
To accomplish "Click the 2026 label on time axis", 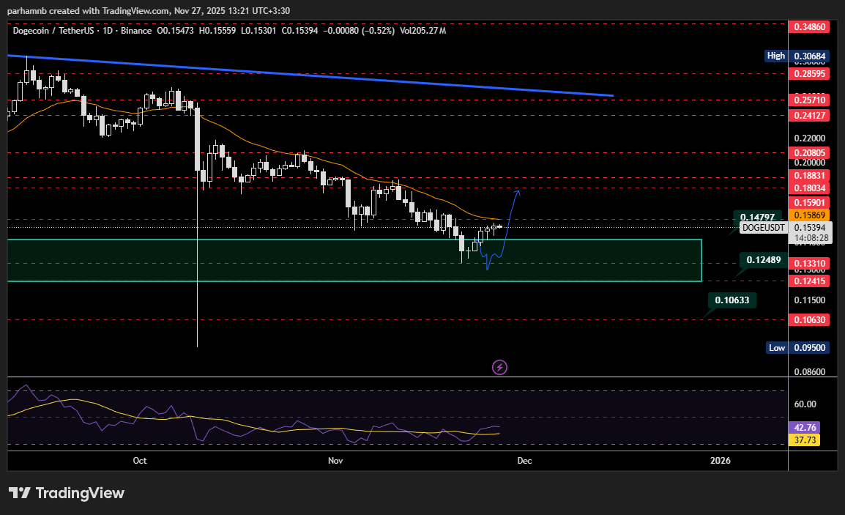I will (x=721, y=461).
